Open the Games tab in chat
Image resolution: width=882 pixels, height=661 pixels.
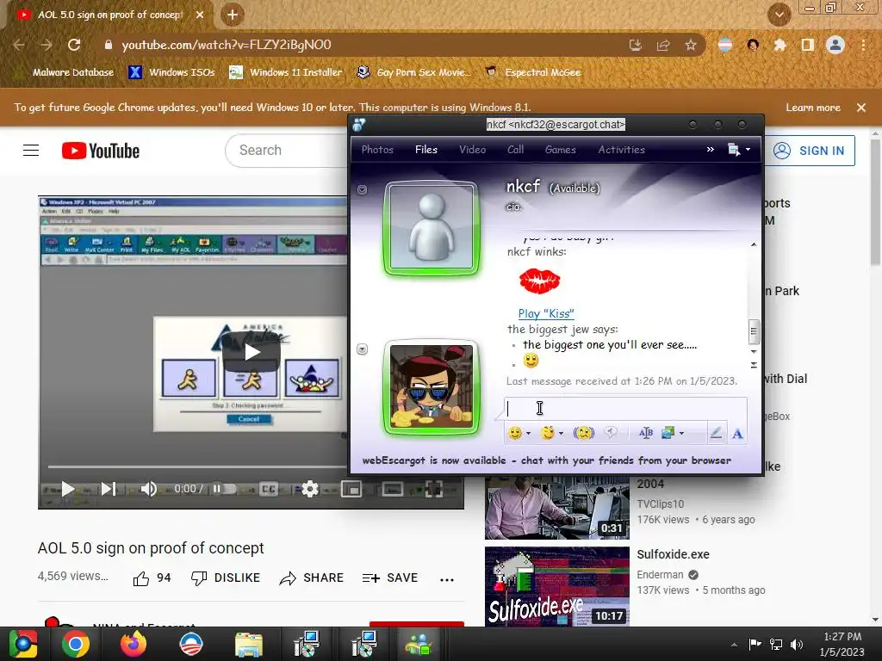560,150
